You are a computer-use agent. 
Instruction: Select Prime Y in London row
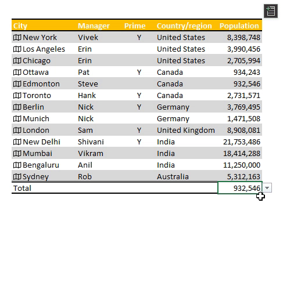click(139, 130)
